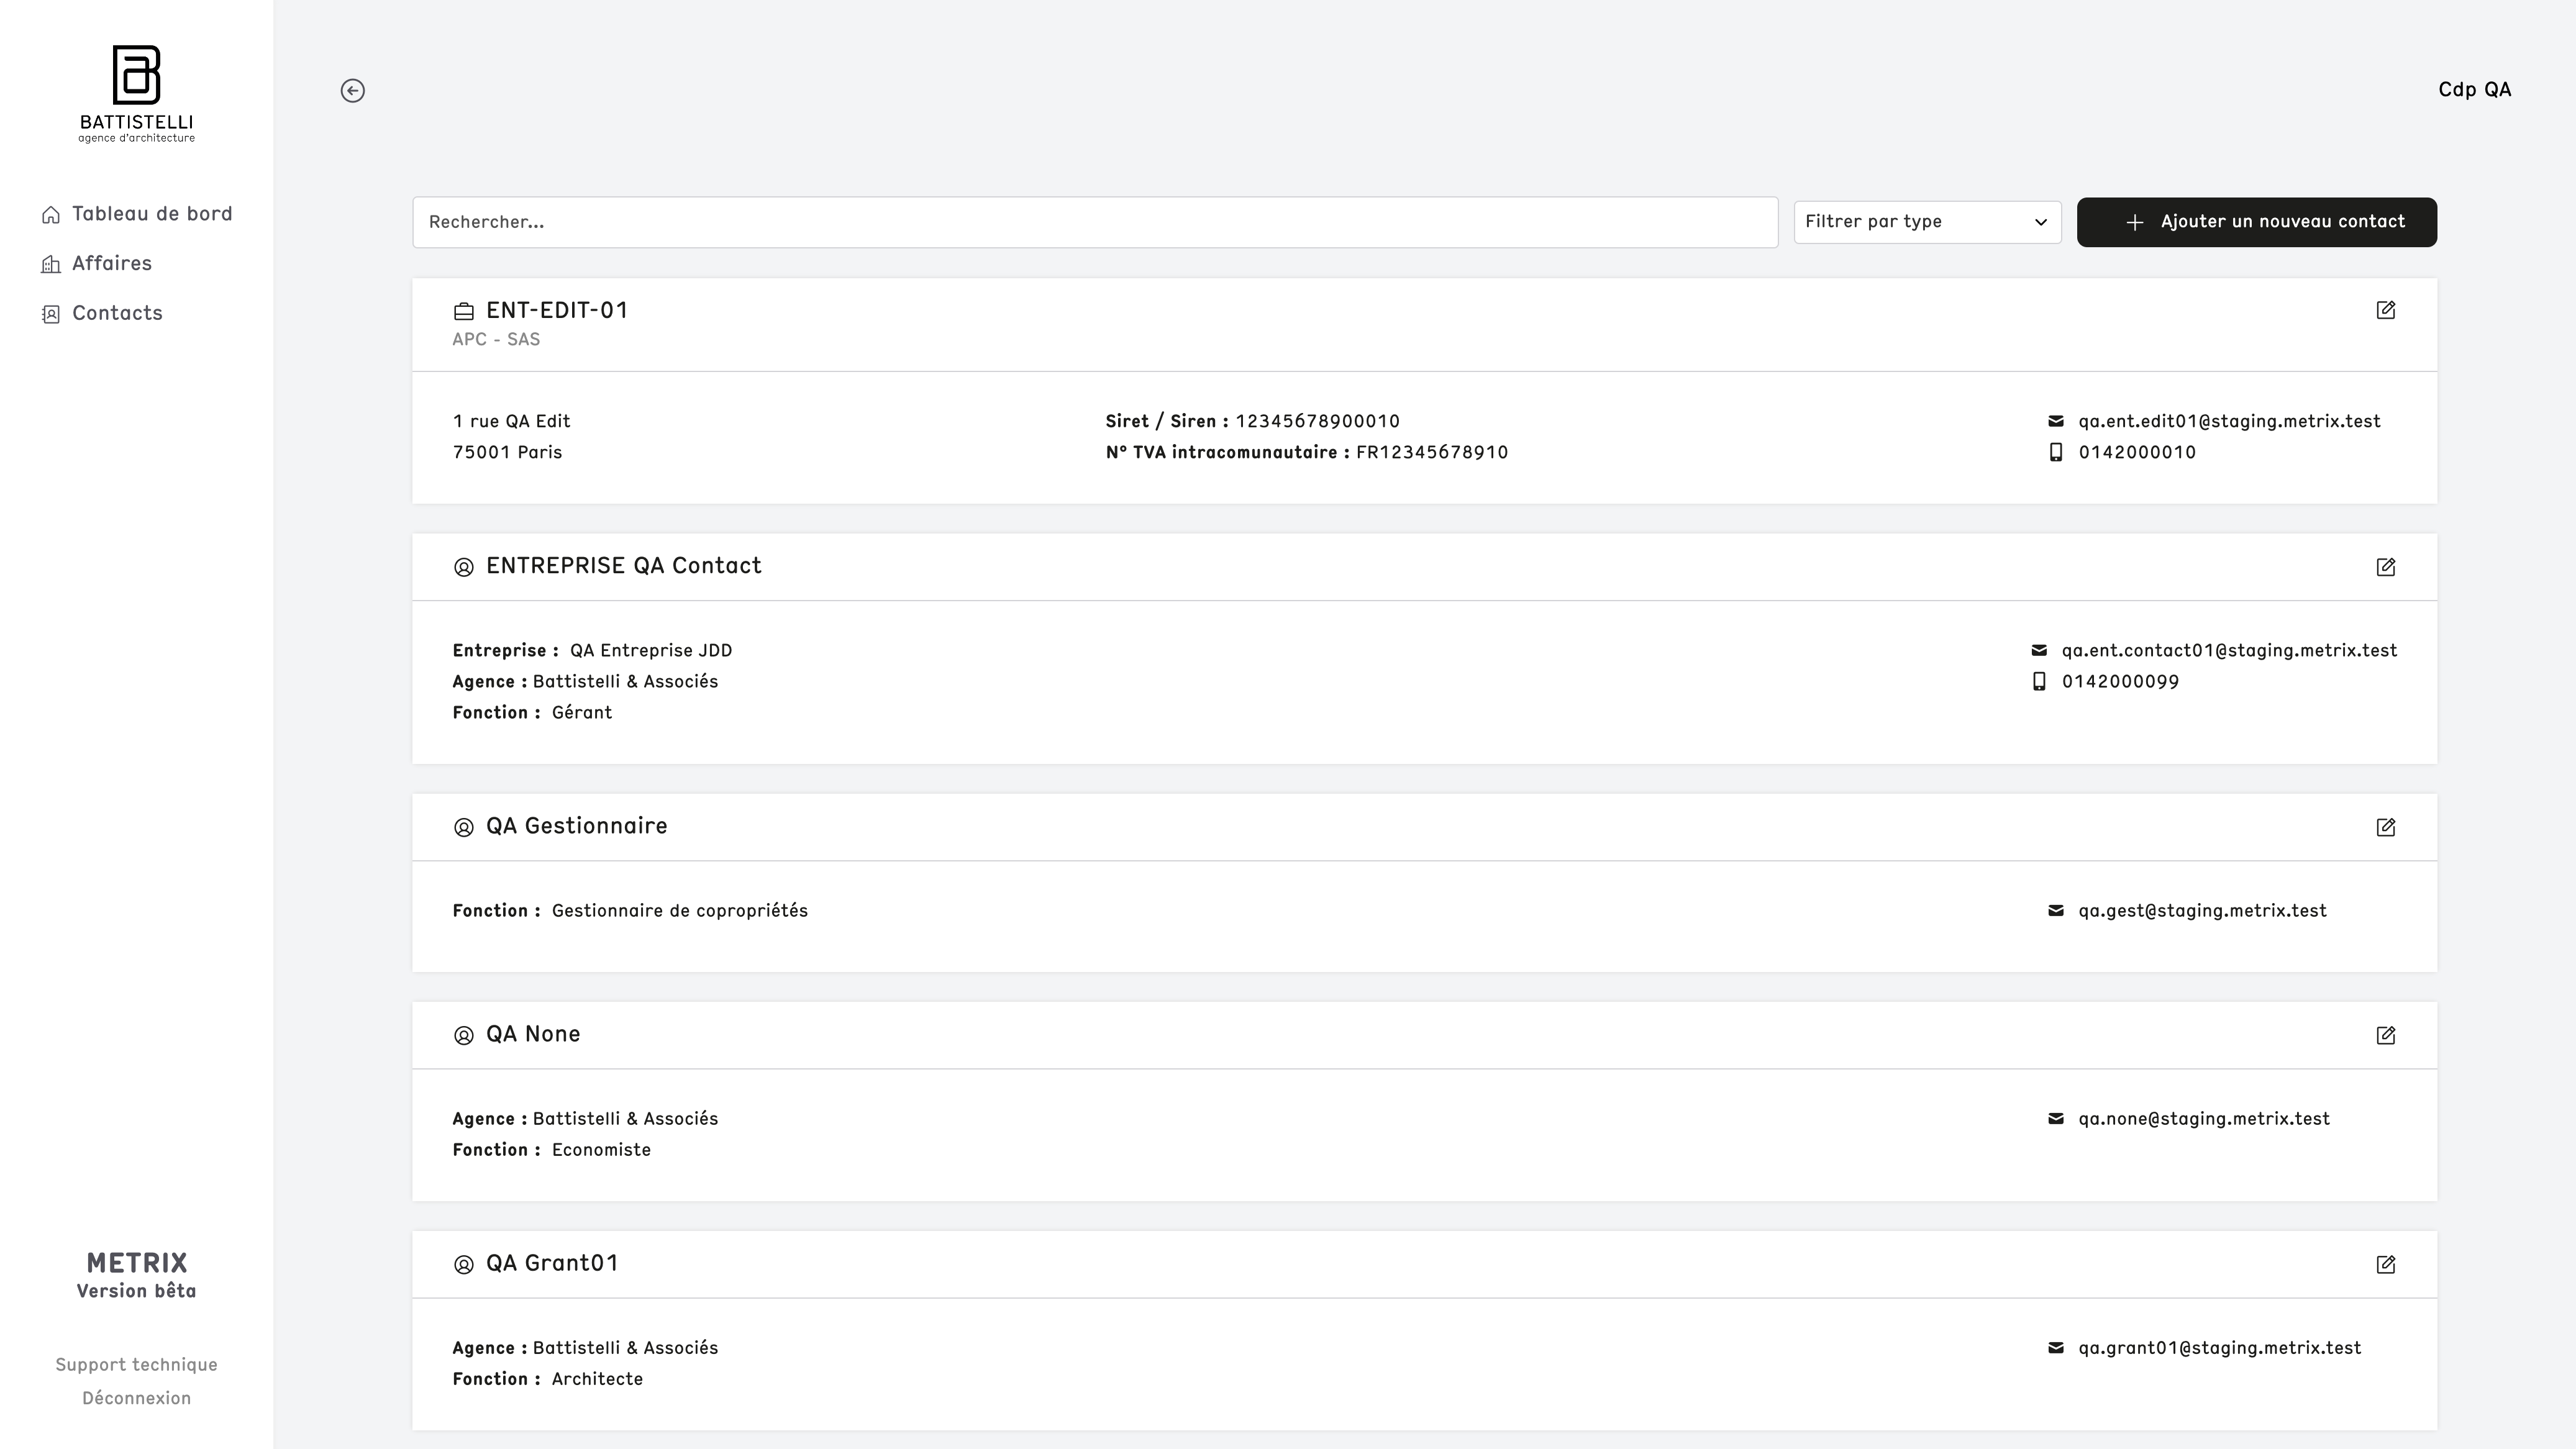Focus the Rechercher search field
Image resolution: width=2576 pixels, height=1449 pixels.
(x=1095, y=222)
